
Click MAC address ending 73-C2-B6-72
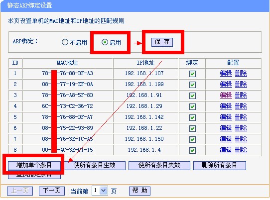[x=68, y=106]
